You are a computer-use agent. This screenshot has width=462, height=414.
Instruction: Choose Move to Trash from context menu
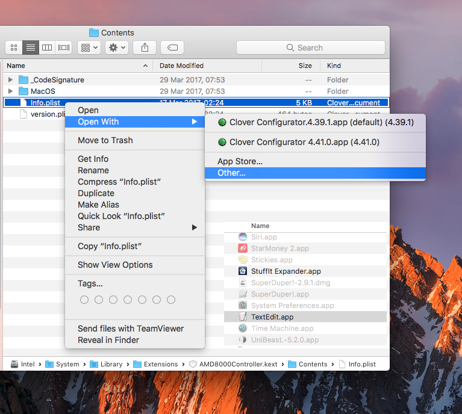click(105, 140)
